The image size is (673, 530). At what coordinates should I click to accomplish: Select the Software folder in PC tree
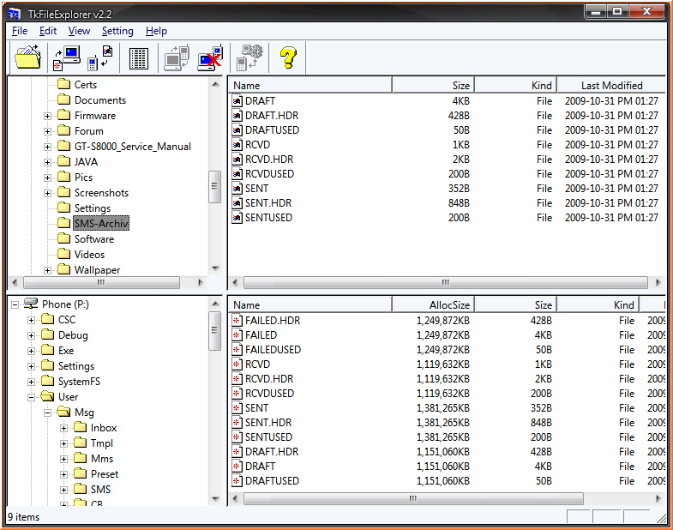point(94,238)
